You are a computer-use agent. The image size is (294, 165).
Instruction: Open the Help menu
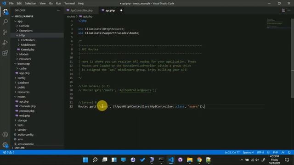pos(81,3)
